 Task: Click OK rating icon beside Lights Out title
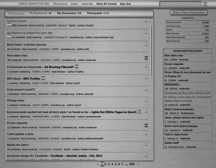pyautogui.click(x=140, y=112)
